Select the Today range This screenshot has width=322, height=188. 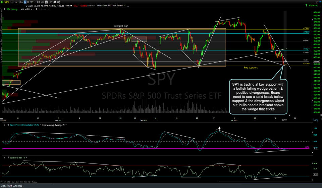pos(34,182)
